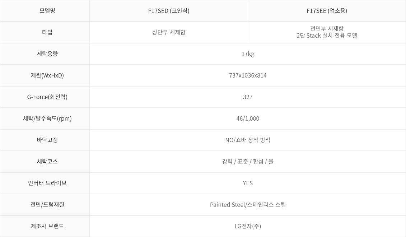Click the 상단부 세제함 cell
406x237 pixels.
tap(169, 32)
